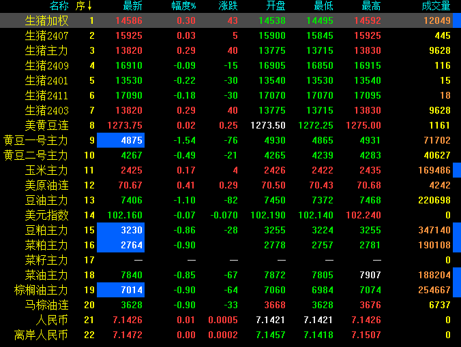Click volume value 169486
The width and height of the screenshot is (461, 347).
tap(434, 170)
